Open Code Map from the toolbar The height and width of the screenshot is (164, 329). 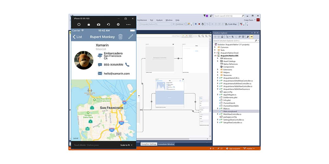tap(231, 24)
